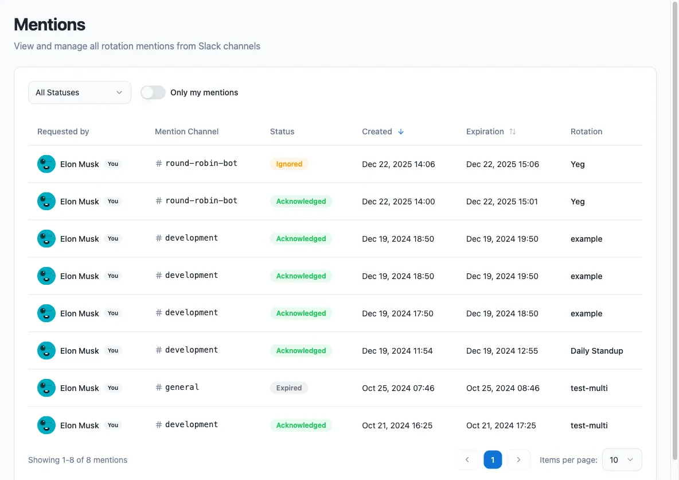Click You badge in the Ignored row
This screenshot has width=679, height=480.
click(x=113, y=164)
